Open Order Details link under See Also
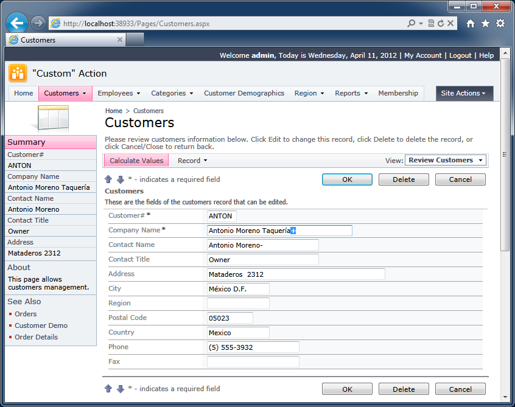Viewport: 515px width, 407px height. click(36, 337)
